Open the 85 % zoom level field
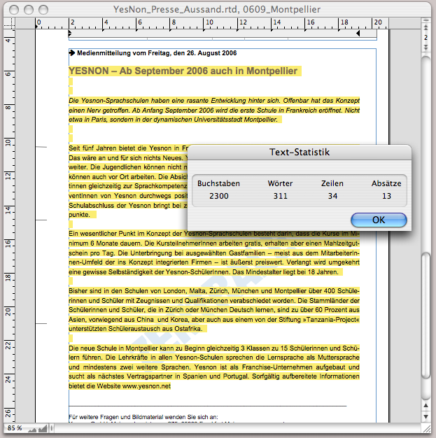 14,428
